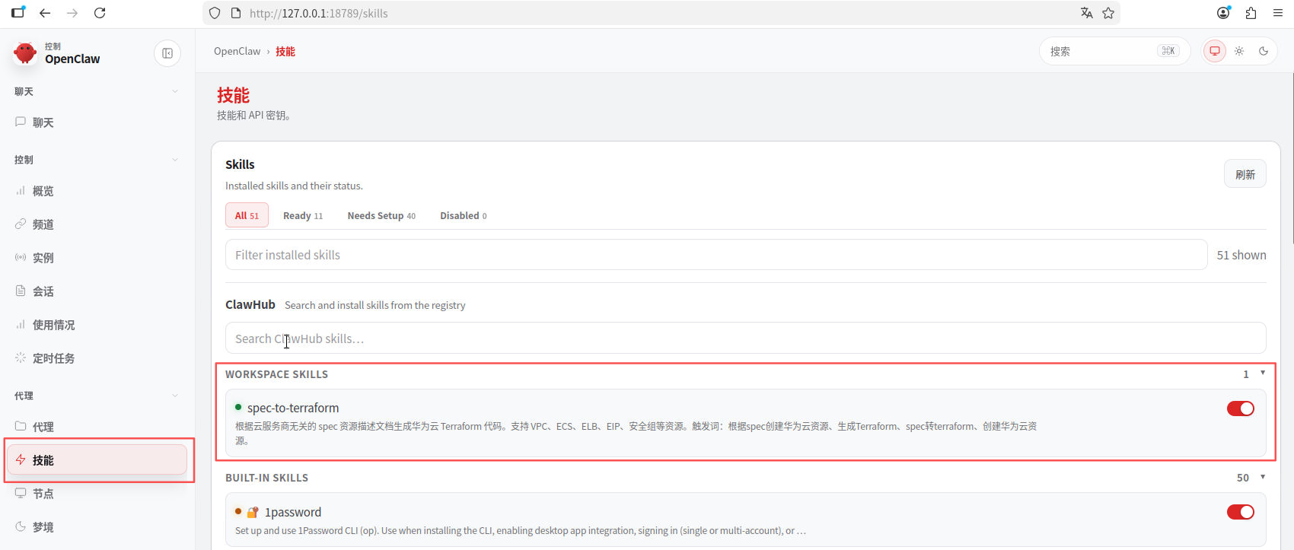Click the page info icon in address bar
Screen dimensions: 1294x550
tap(236, 13)
